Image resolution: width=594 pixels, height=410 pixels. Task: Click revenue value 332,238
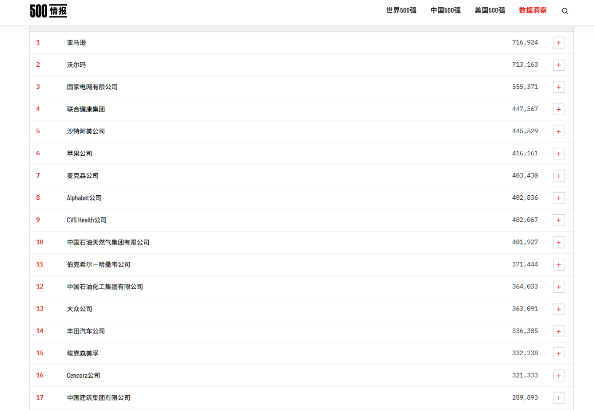[x=525, y=353]
